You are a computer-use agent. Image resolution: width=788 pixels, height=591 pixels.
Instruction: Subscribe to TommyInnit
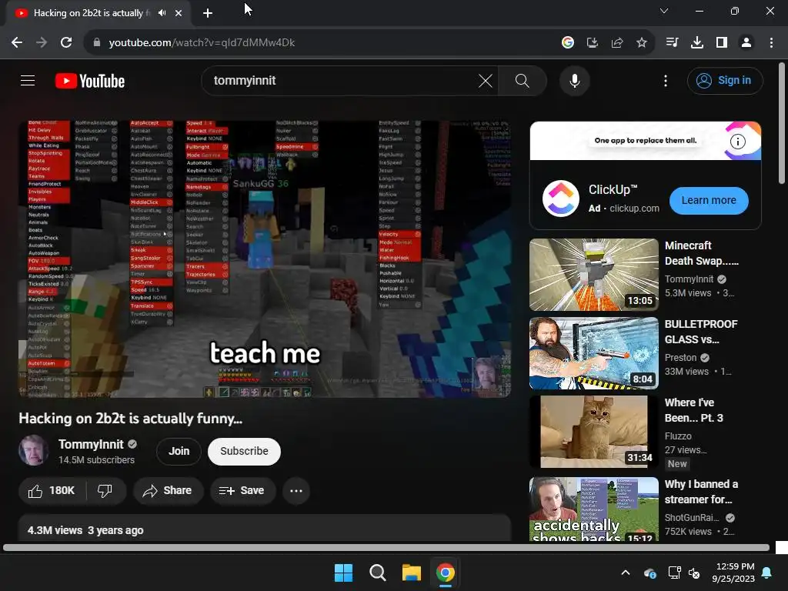(244, 451)
